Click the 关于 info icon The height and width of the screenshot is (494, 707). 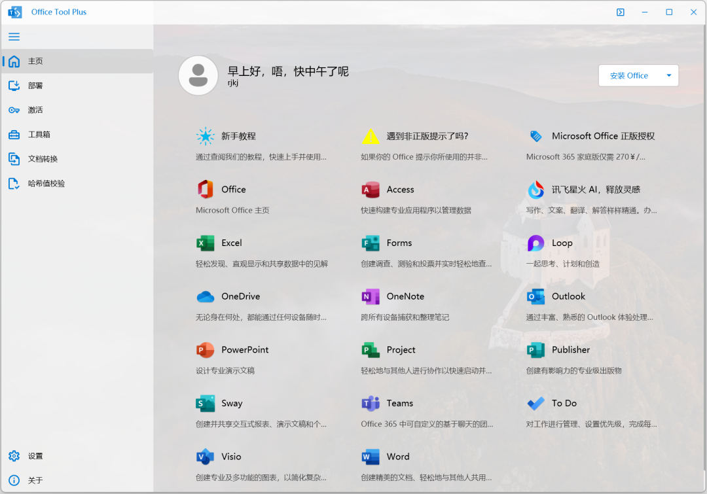point(14,480)
